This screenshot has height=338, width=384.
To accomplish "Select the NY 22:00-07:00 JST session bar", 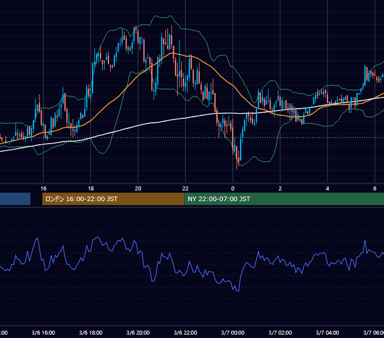I will [x=284, y=199].
